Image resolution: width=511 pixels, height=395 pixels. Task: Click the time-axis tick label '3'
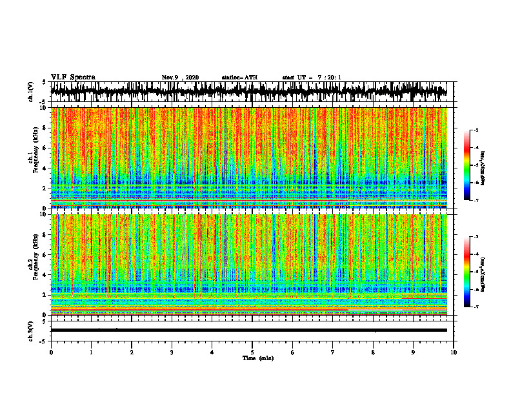tap(172, 352)
